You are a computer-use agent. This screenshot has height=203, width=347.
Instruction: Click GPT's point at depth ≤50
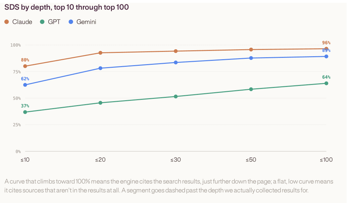251,89
